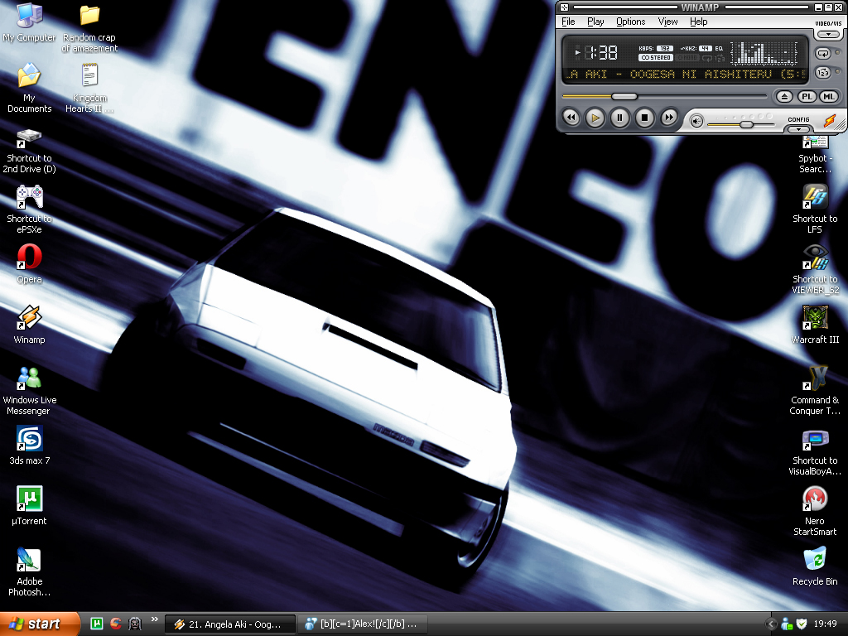Select the VisualBoyAdvance shortcut
This screenshot has width=848, height=636.
(x=815, y=452)
